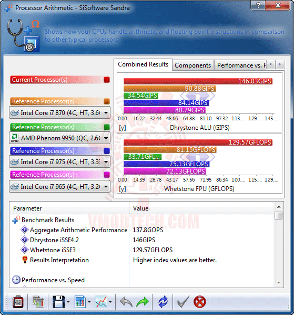This screenshot has width=294, height=315.
Task: Click the red cancel X icon
Action: coord(200,302)
